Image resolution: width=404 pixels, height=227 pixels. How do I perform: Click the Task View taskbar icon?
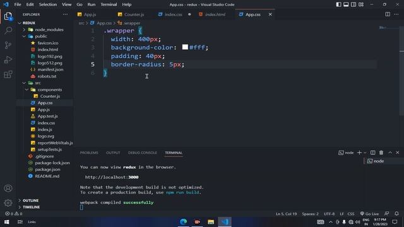[x=20, y=222]
